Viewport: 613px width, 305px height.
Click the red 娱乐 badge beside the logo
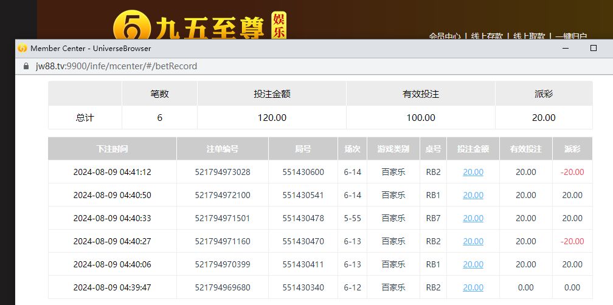coord(278,26)
